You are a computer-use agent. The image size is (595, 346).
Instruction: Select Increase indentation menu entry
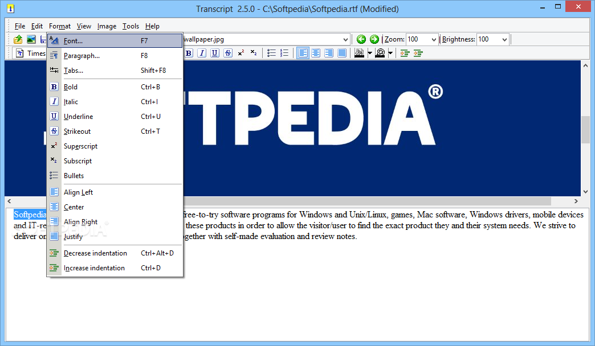[115, 268]
